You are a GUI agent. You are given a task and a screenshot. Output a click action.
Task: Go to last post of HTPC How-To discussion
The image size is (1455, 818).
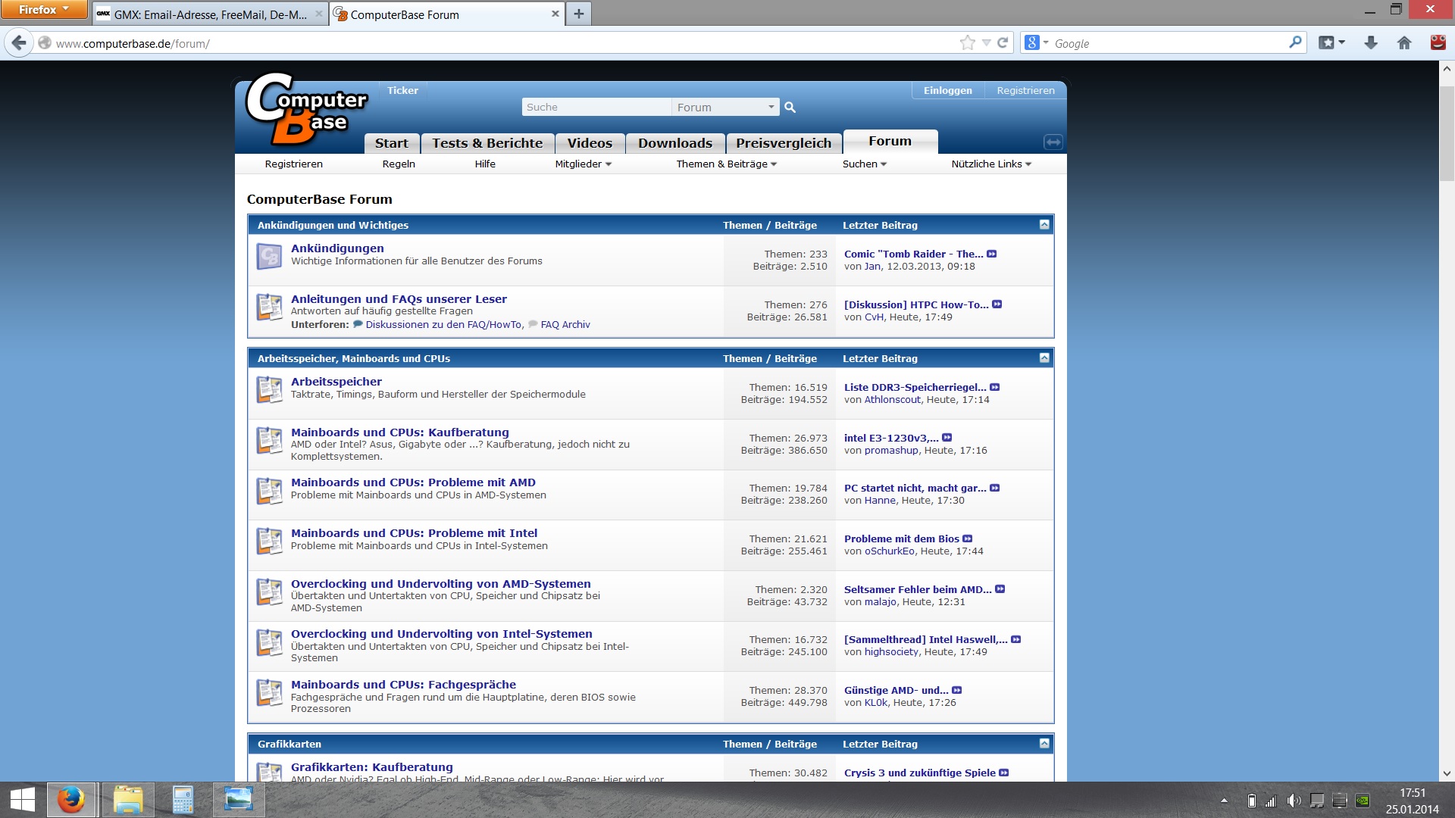(997, 304)
